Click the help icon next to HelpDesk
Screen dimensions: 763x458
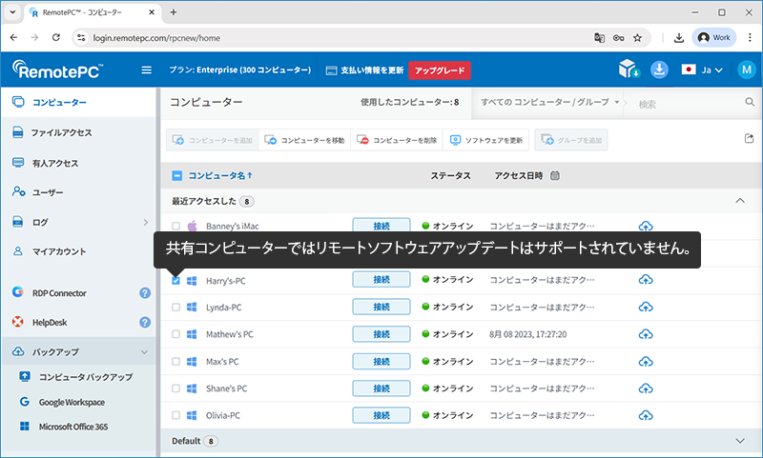coord(145,322)
